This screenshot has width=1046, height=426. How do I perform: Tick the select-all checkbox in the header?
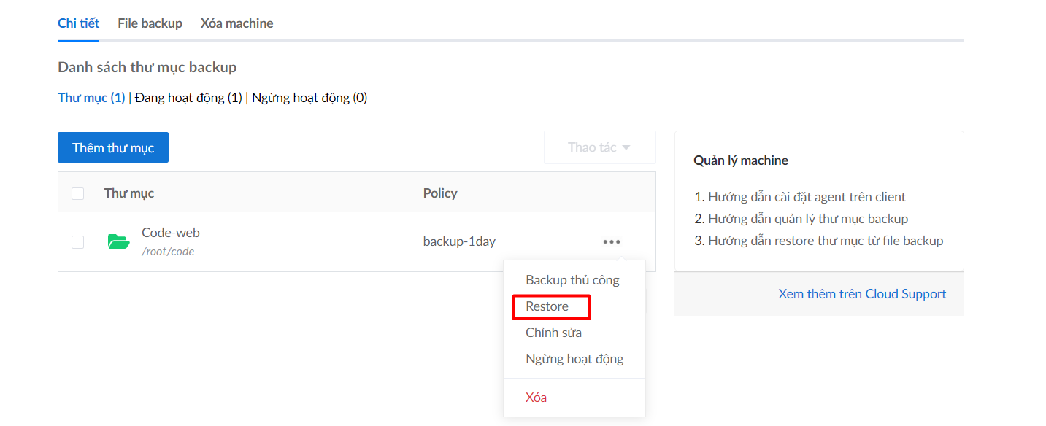point(77,193)
